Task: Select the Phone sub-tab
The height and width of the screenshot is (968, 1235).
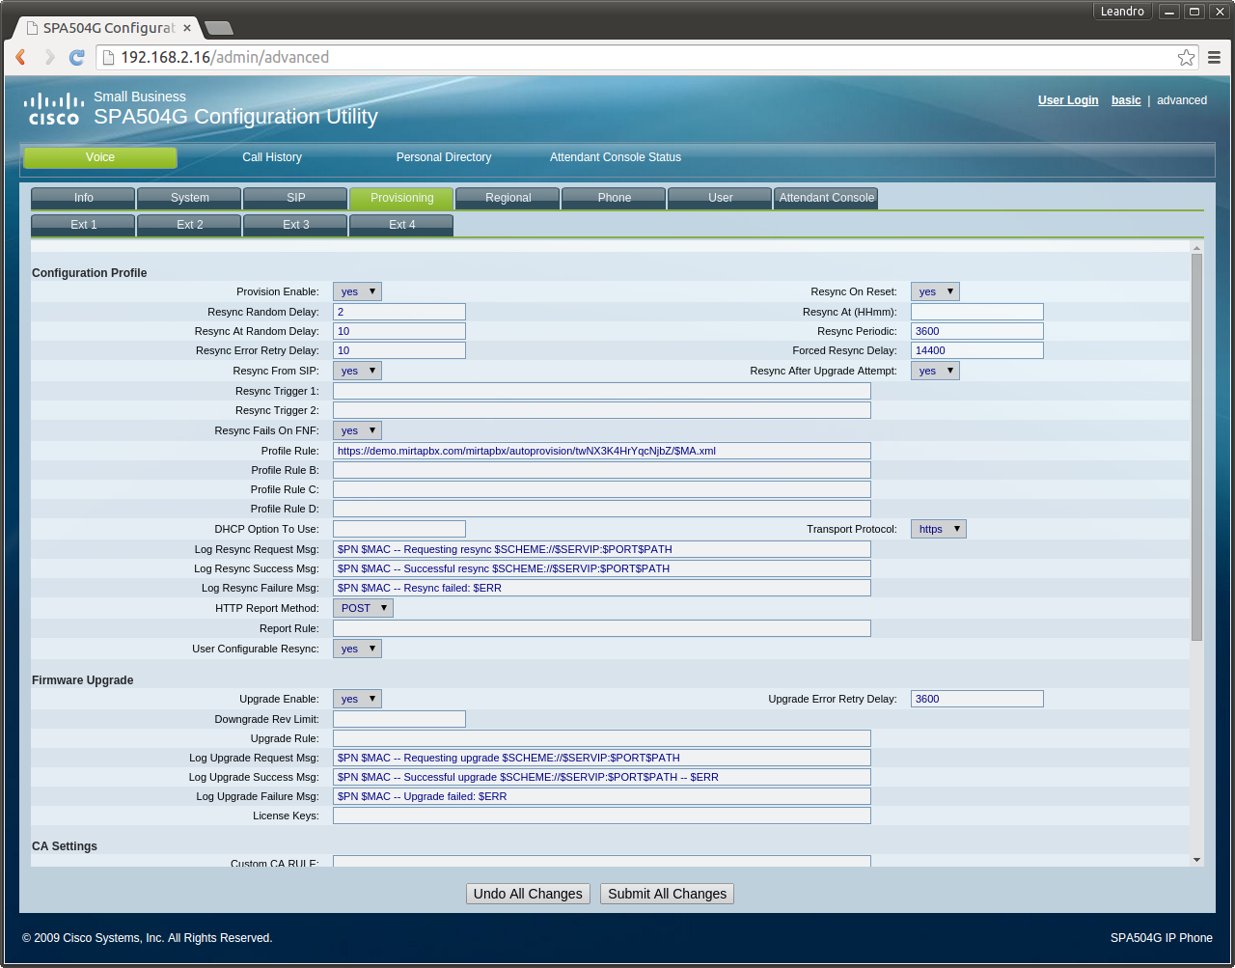Action: click(x=614, y=198)
